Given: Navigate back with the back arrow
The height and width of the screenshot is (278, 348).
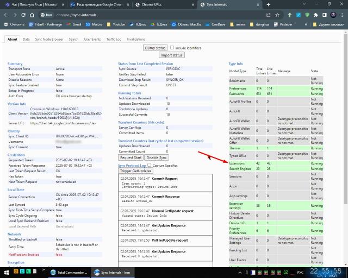Looking at the screenshot, I should (x=6, y=15).
